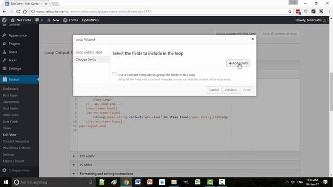This screenshot has height=187, width=333.
Task: Open WordPress Archives submenu item
Action: [17, 148]
